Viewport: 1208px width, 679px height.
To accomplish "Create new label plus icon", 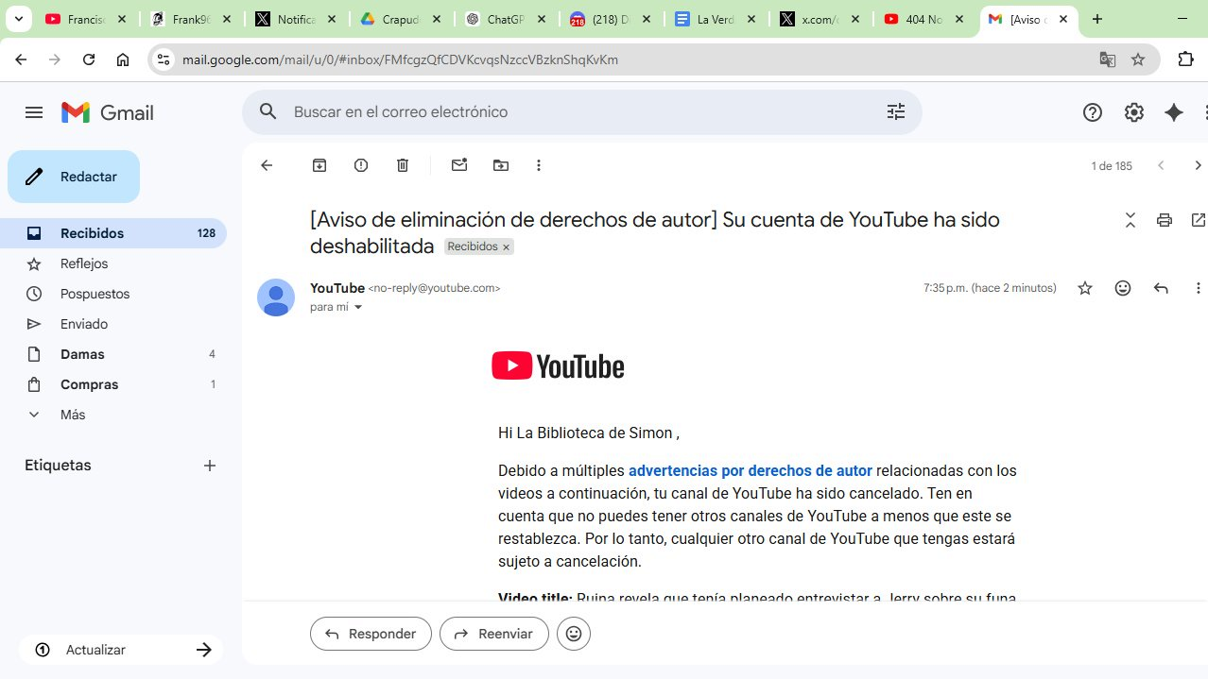I will tap(210, 466).
